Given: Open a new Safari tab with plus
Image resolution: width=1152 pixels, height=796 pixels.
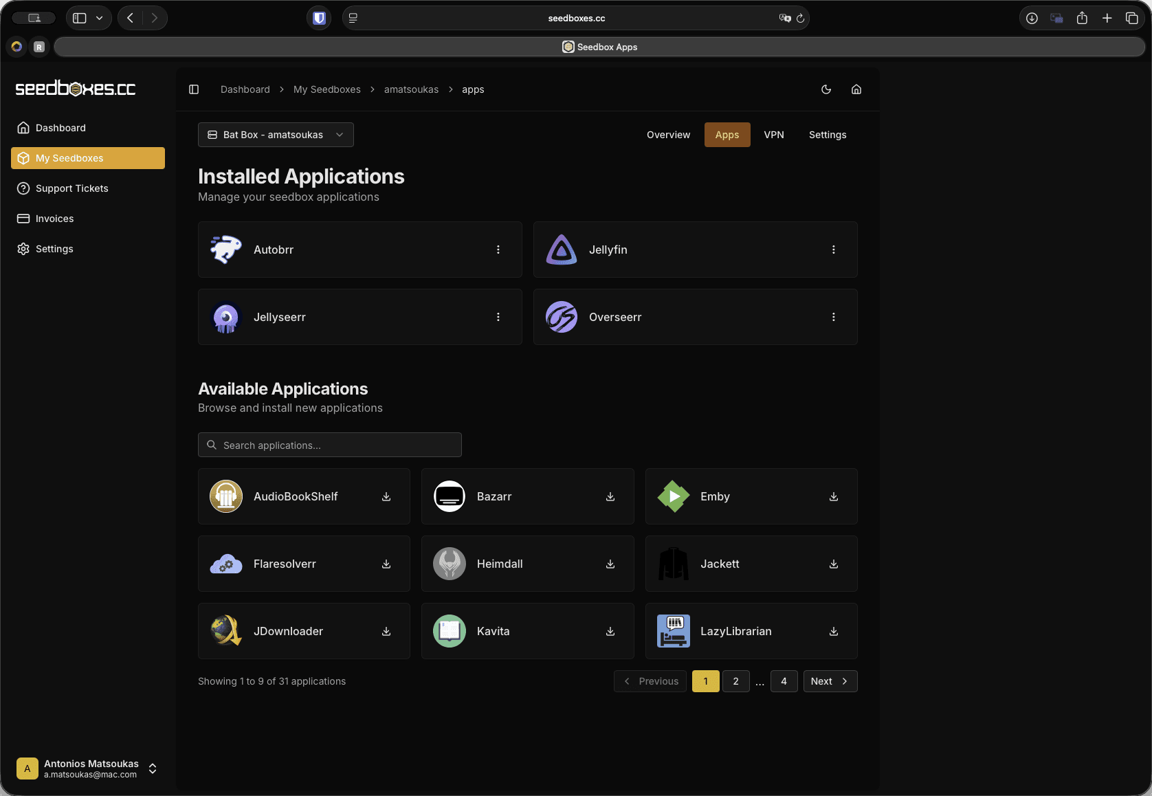Looking at the screenshot, I should tap(1107, 18).
